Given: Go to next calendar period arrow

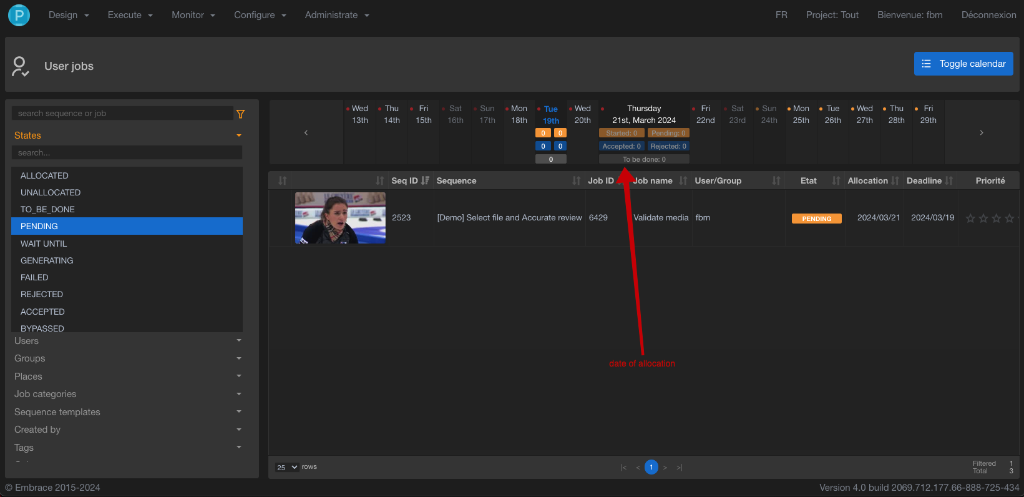Looking at the screenshot, I should (982, 132).
